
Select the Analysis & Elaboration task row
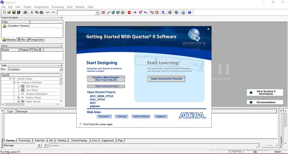[x=37, y=94]
